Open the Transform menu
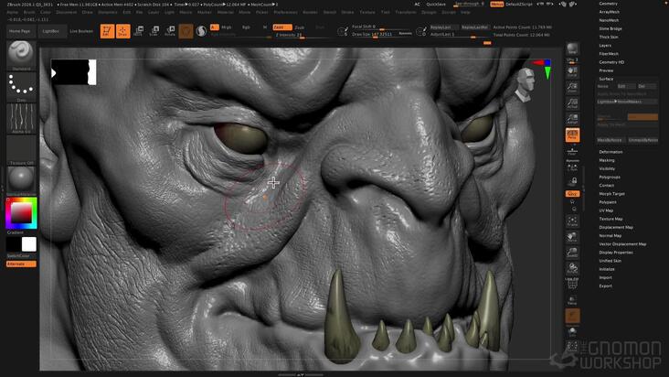The height and width of the screenshot is (377, 669). [x=405, y=13]
